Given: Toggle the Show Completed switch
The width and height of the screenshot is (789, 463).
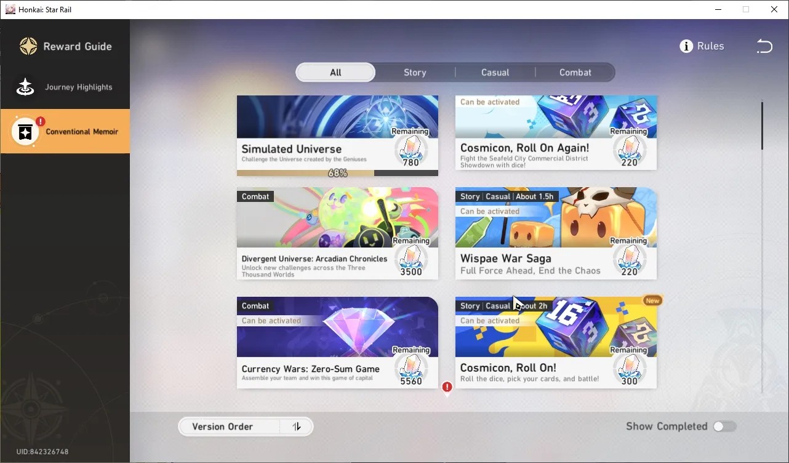Looking at the screenshot, I should 724,427.
